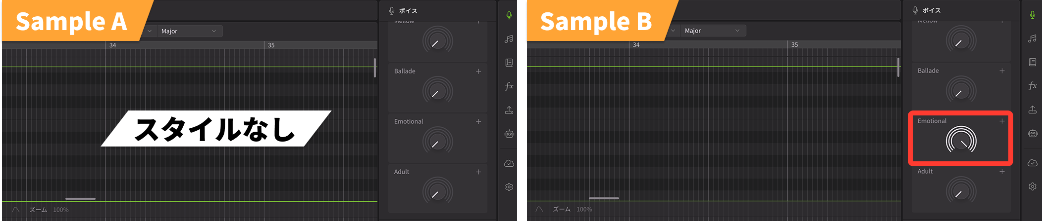Click the piano roll vertical scrollbar in Sample B

coord(898,67)
